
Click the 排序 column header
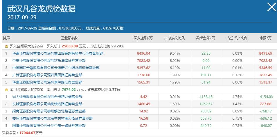pyautogui.click(x=6, y=38)
